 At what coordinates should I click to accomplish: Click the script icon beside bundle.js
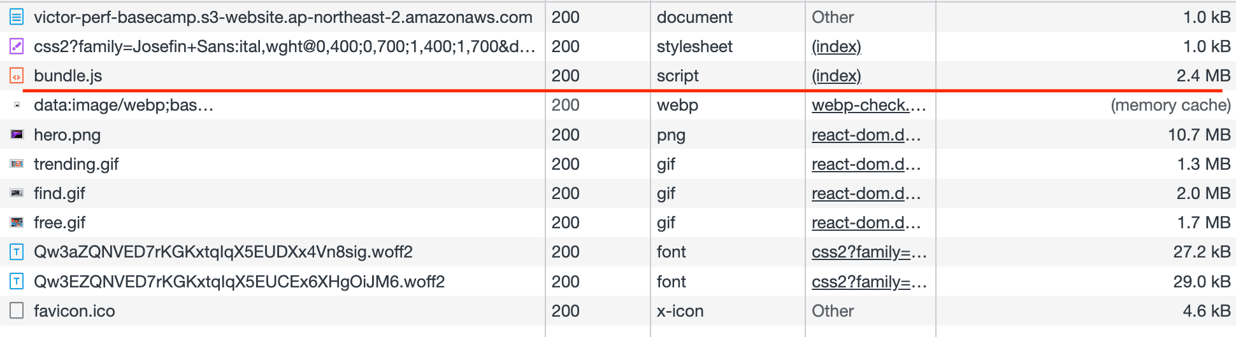coord(17,76)
